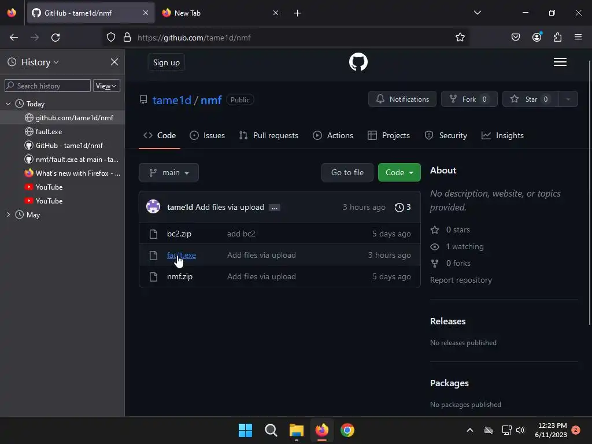Image resolution: width=592 pixels, height=444 pixels.
Task: Click the Sign up button
Action: pyautogui.click(x=166, y=62)
